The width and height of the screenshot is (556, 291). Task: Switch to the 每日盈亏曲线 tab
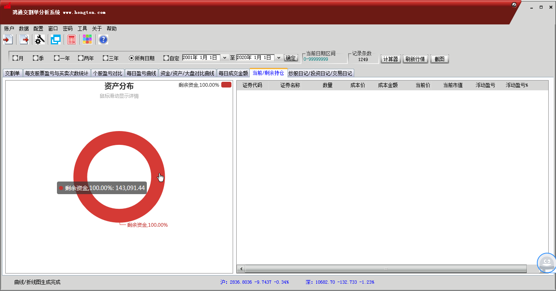pos(141,73)
